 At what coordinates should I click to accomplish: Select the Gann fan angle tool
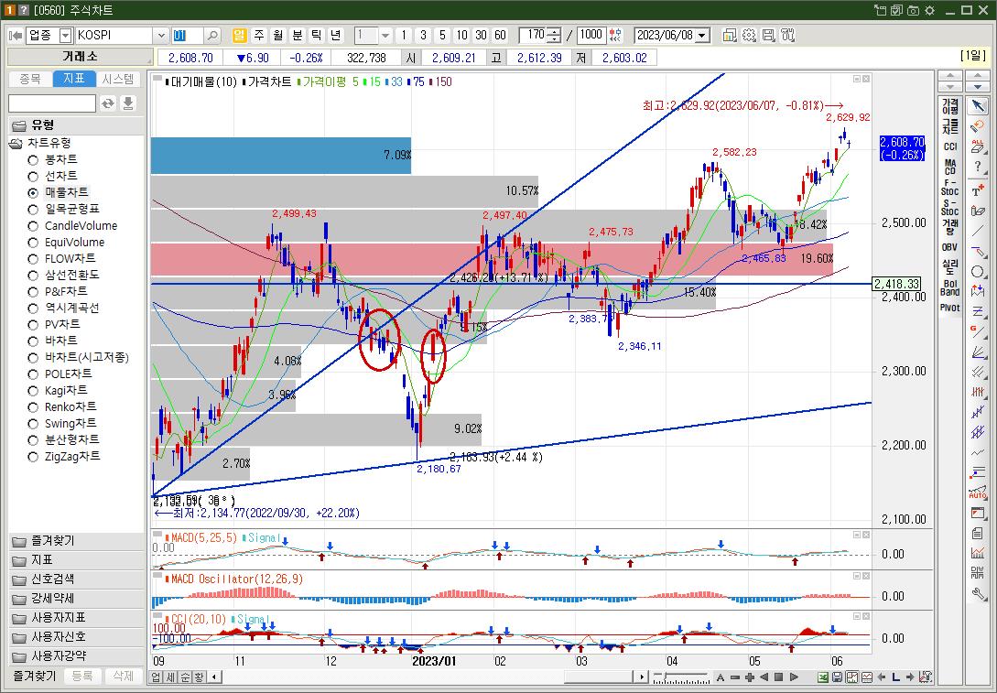pyautogui.click(x=977, y=352)
